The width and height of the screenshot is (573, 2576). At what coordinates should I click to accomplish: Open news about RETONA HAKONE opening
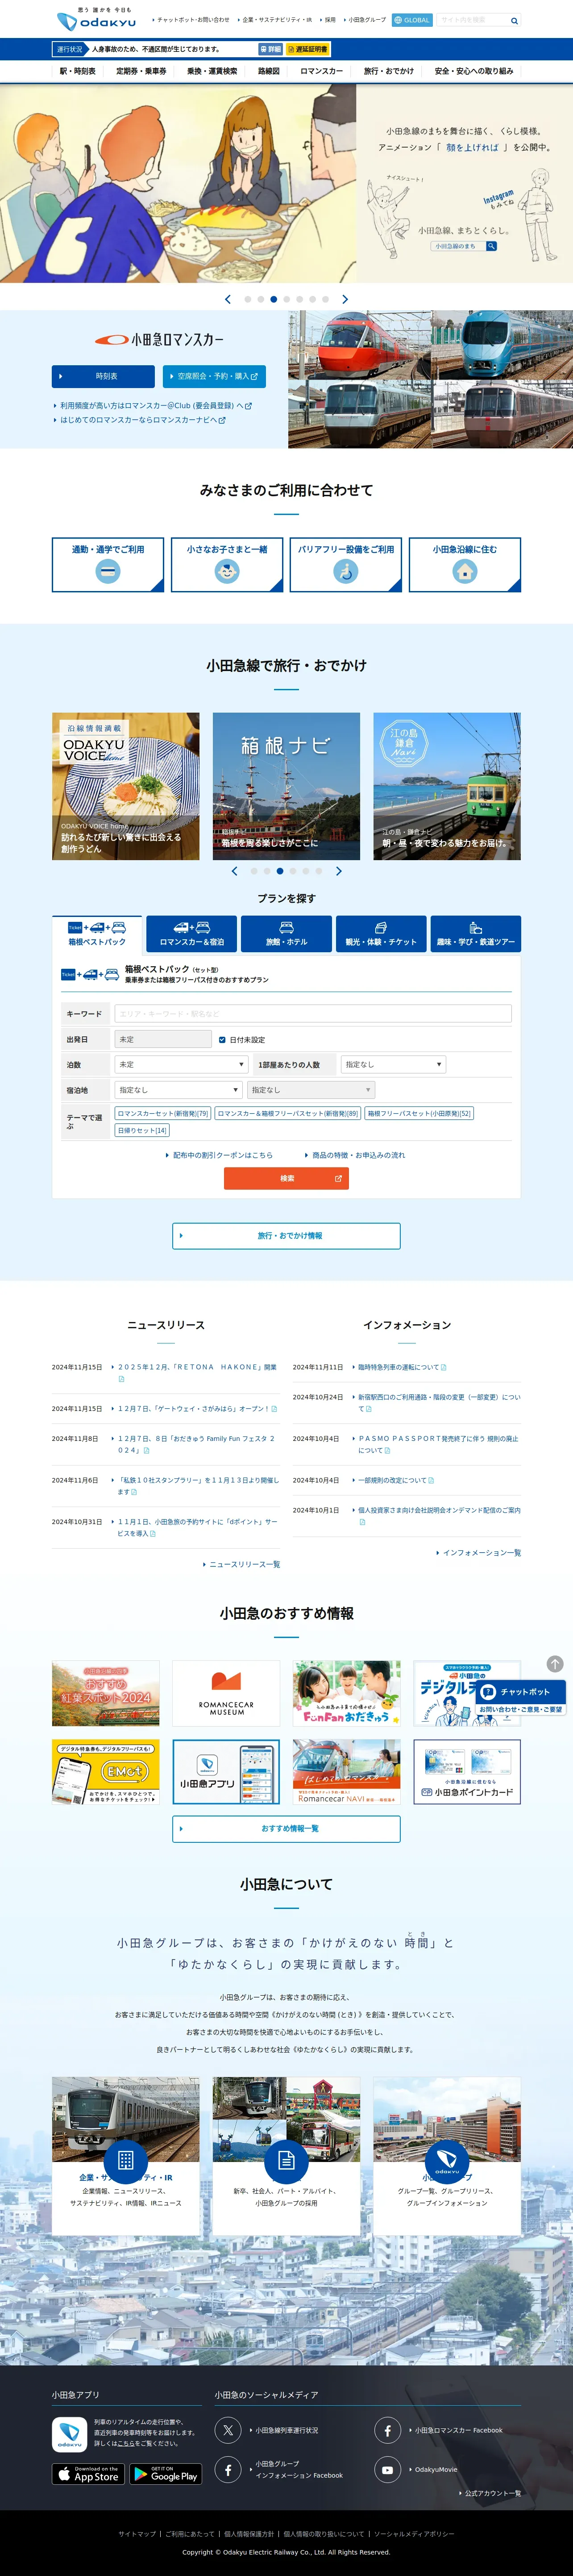[x=197, y=1367]
